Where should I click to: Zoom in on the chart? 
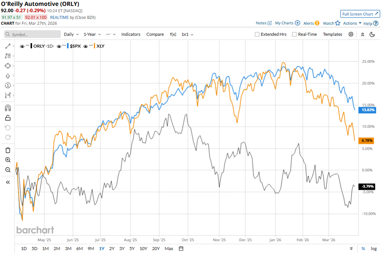8,160
